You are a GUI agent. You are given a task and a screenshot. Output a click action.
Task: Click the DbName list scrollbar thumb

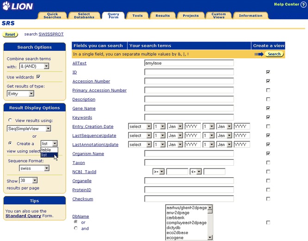click(x=210, y=212)
